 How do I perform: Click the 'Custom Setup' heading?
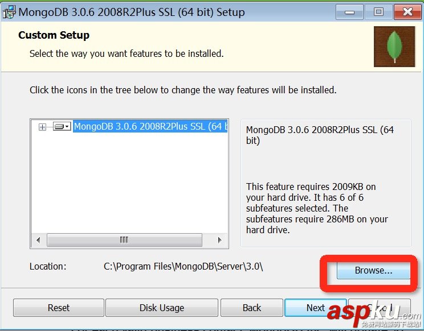click(x=54, y=35)
